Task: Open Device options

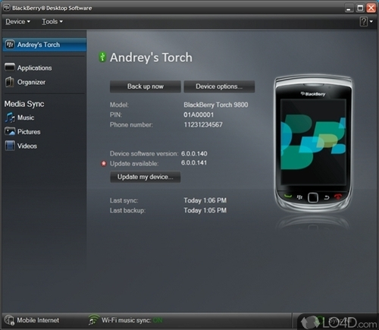Action: pos(219,86)
